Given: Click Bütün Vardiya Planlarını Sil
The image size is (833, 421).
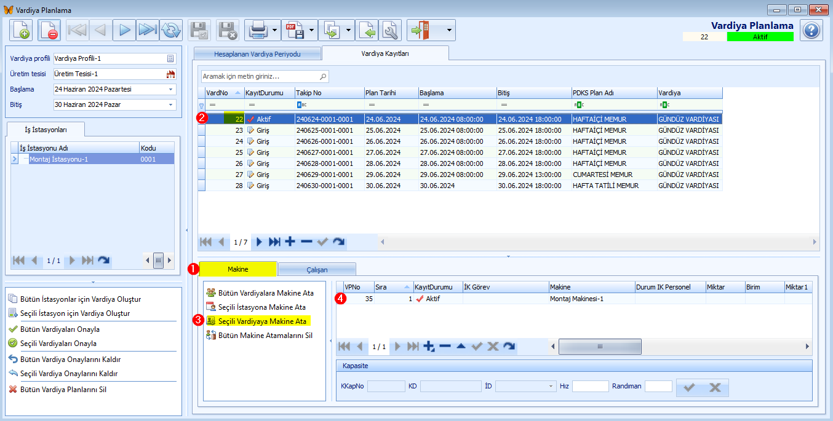Looking at the screenshot, I should (x=63, y=390).
